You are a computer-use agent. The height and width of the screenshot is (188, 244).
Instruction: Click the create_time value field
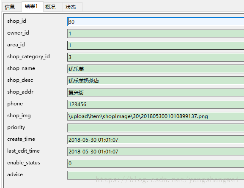tap(156, 140)
